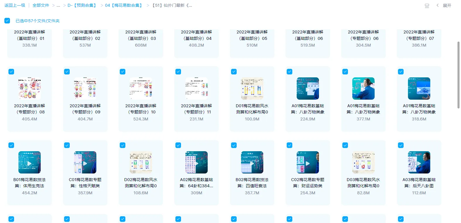The width and height of the screenshot is (461, 223).
Task: Click the current folder 【51】仙扑门最新 breadcrumb text
Action: coord(172,5)
